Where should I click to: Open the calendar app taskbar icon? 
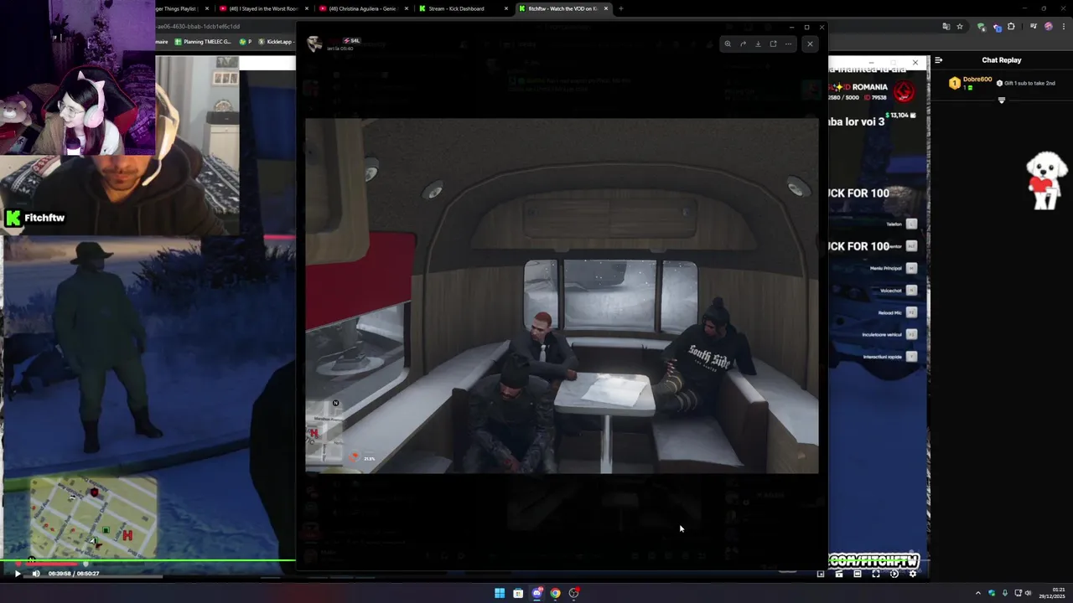(518, 593)
